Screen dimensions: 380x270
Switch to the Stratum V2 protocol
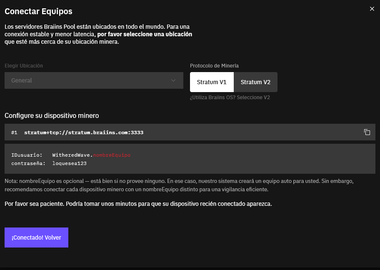pyautogui.click(x=255, y=82)
